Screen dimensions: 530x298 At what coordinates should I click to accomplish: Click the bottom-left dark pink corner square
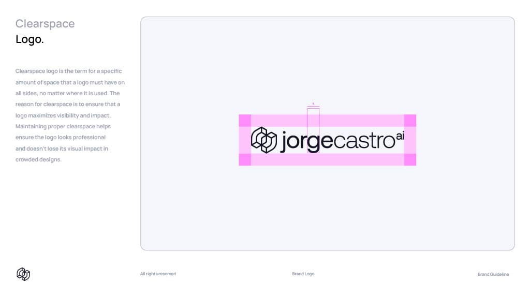[245, 159]
